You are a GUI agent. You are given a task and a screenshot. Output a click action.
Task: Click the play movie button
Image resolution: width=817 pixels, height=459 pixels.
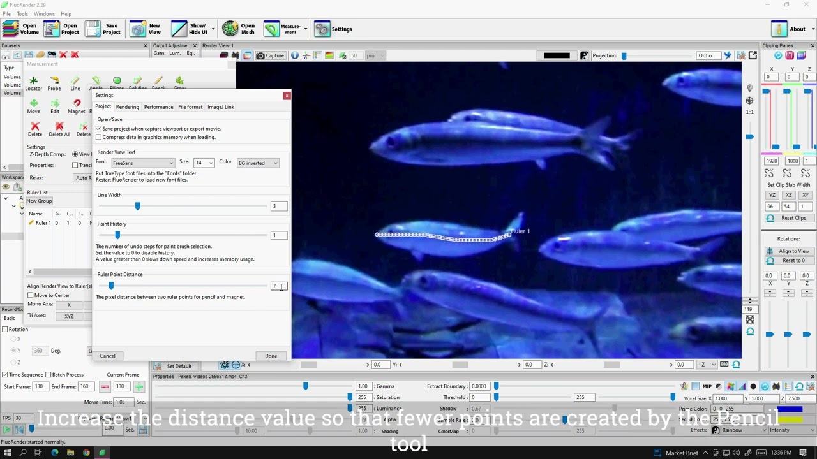(7, 430)
